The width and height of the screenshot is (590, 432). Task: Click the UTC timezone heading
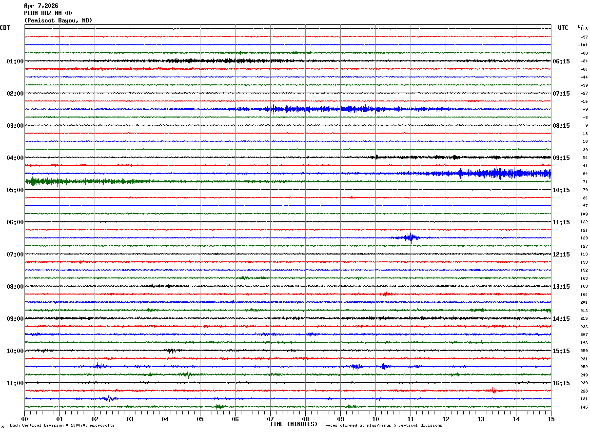coord(563,28)
